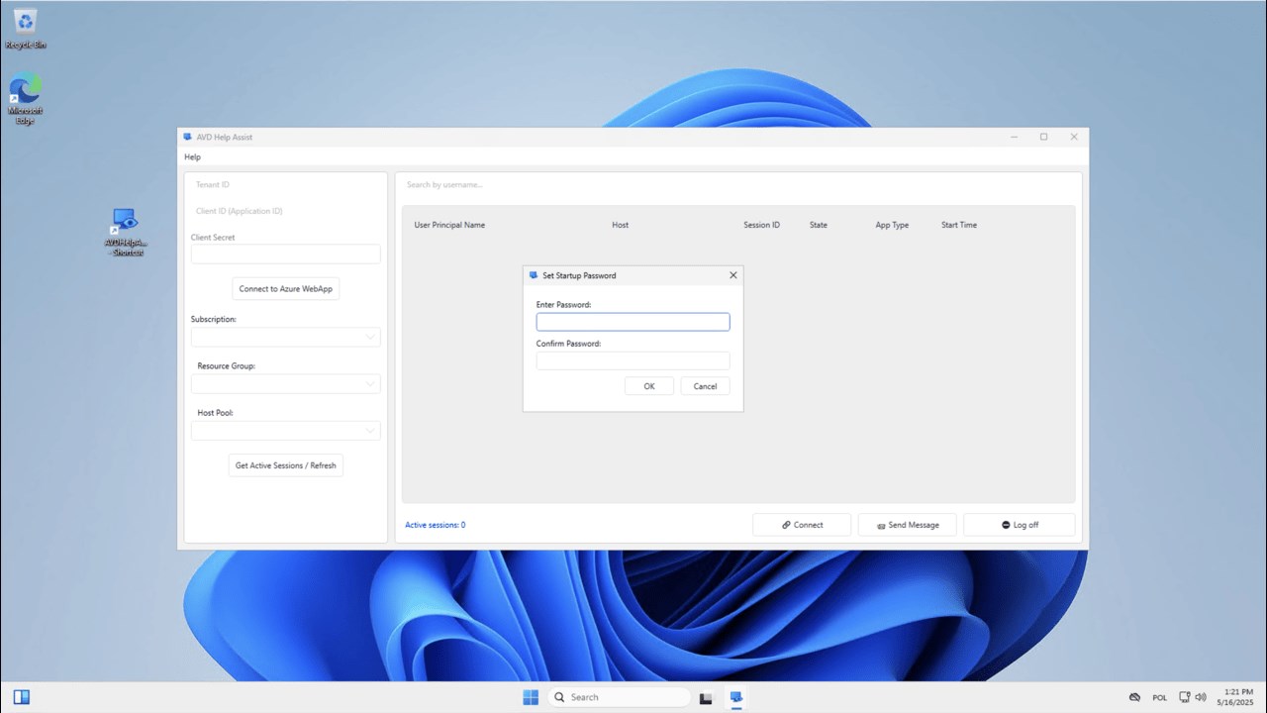This screenshot has width=1267, height=713.
Task: Open Windows Start menu
Action: click(x=531, y=697)
